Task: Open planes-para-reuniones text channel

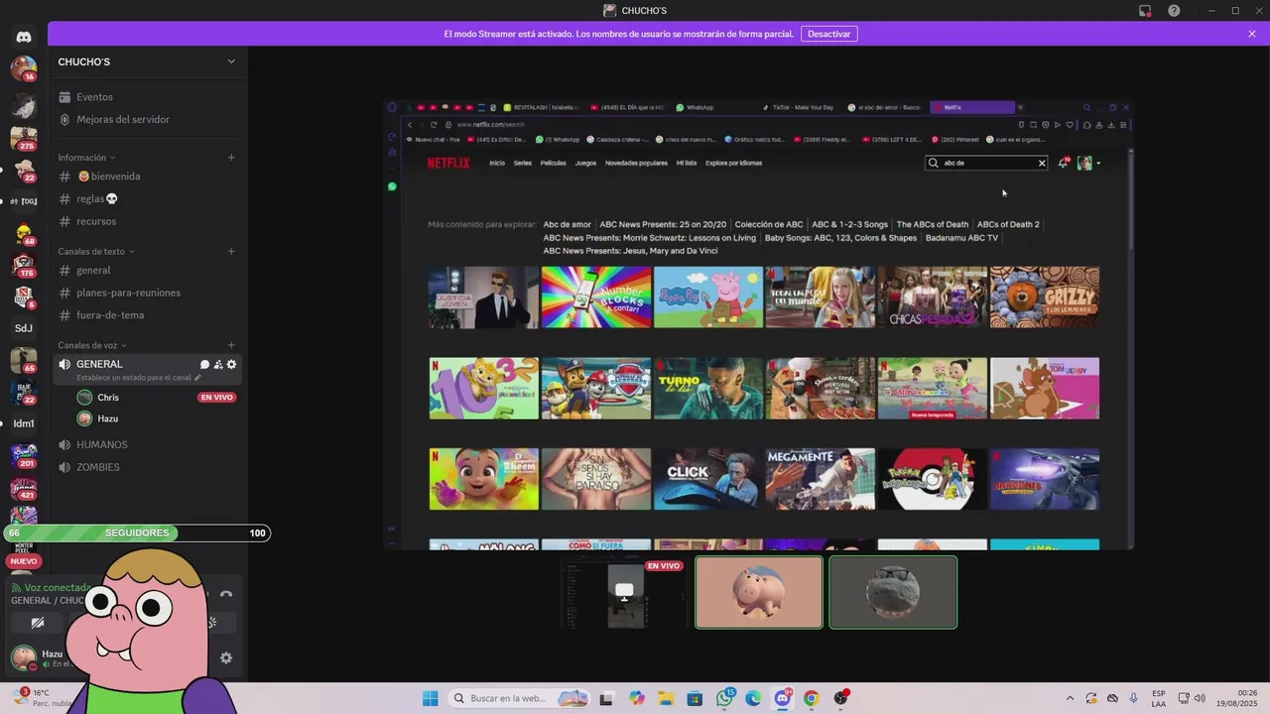Action: [149, 293]
